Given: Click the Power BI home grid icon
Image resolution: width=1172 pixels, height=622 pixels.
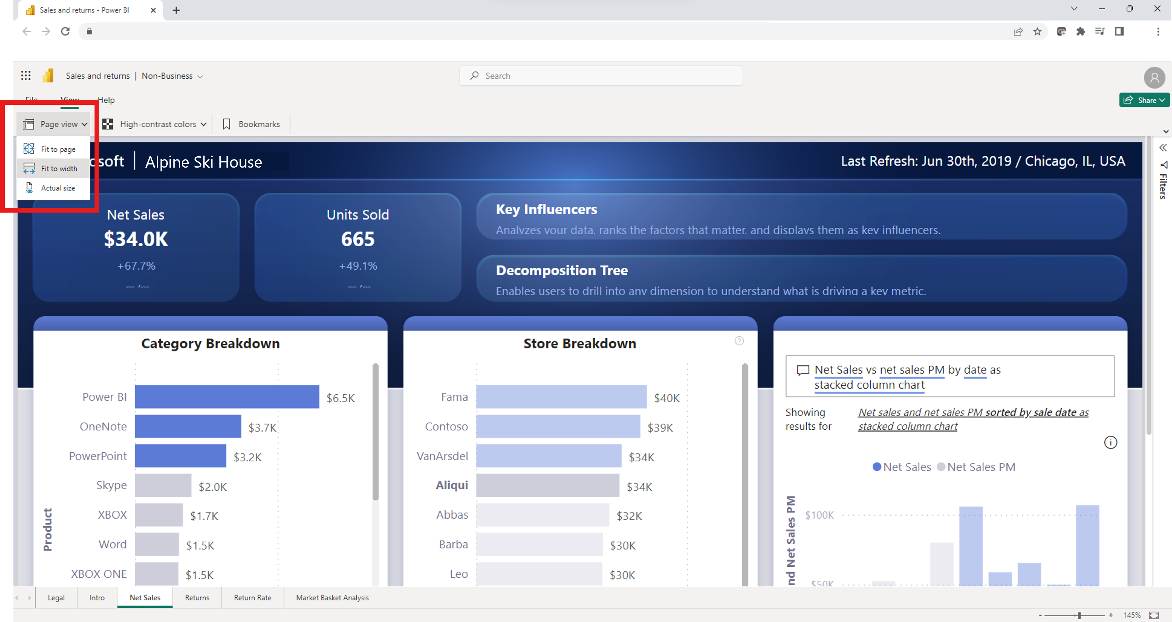Looking at the screenshot, I should 25,75.
